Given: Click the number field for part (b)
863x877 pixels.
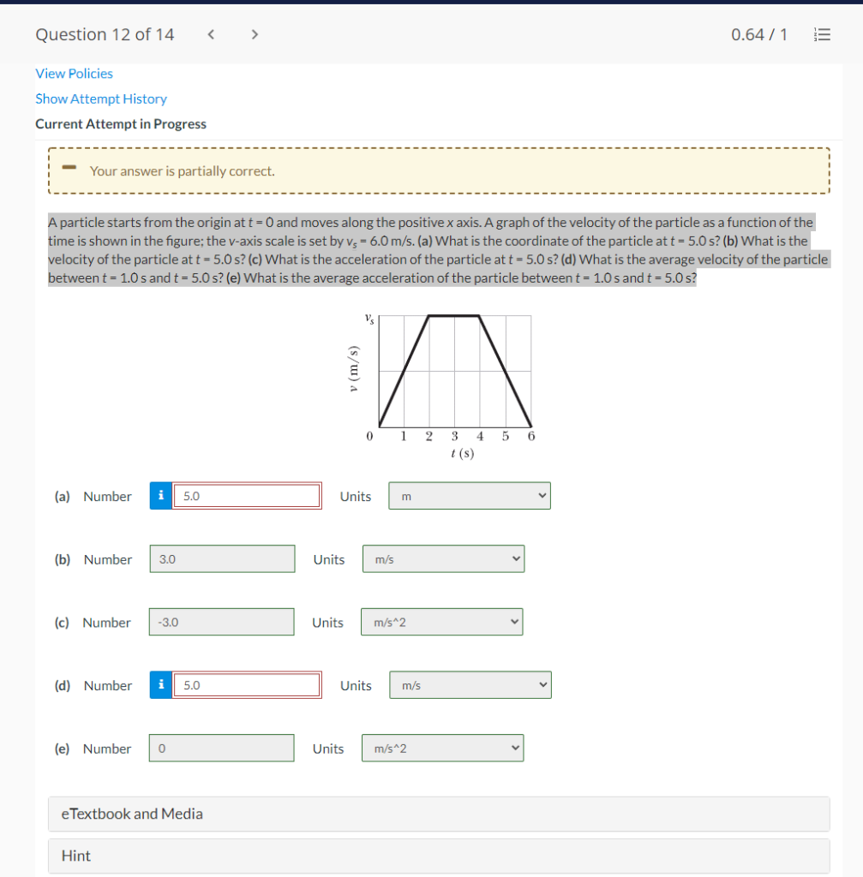Looking at the screenshot, I should [x=222, y=558].
